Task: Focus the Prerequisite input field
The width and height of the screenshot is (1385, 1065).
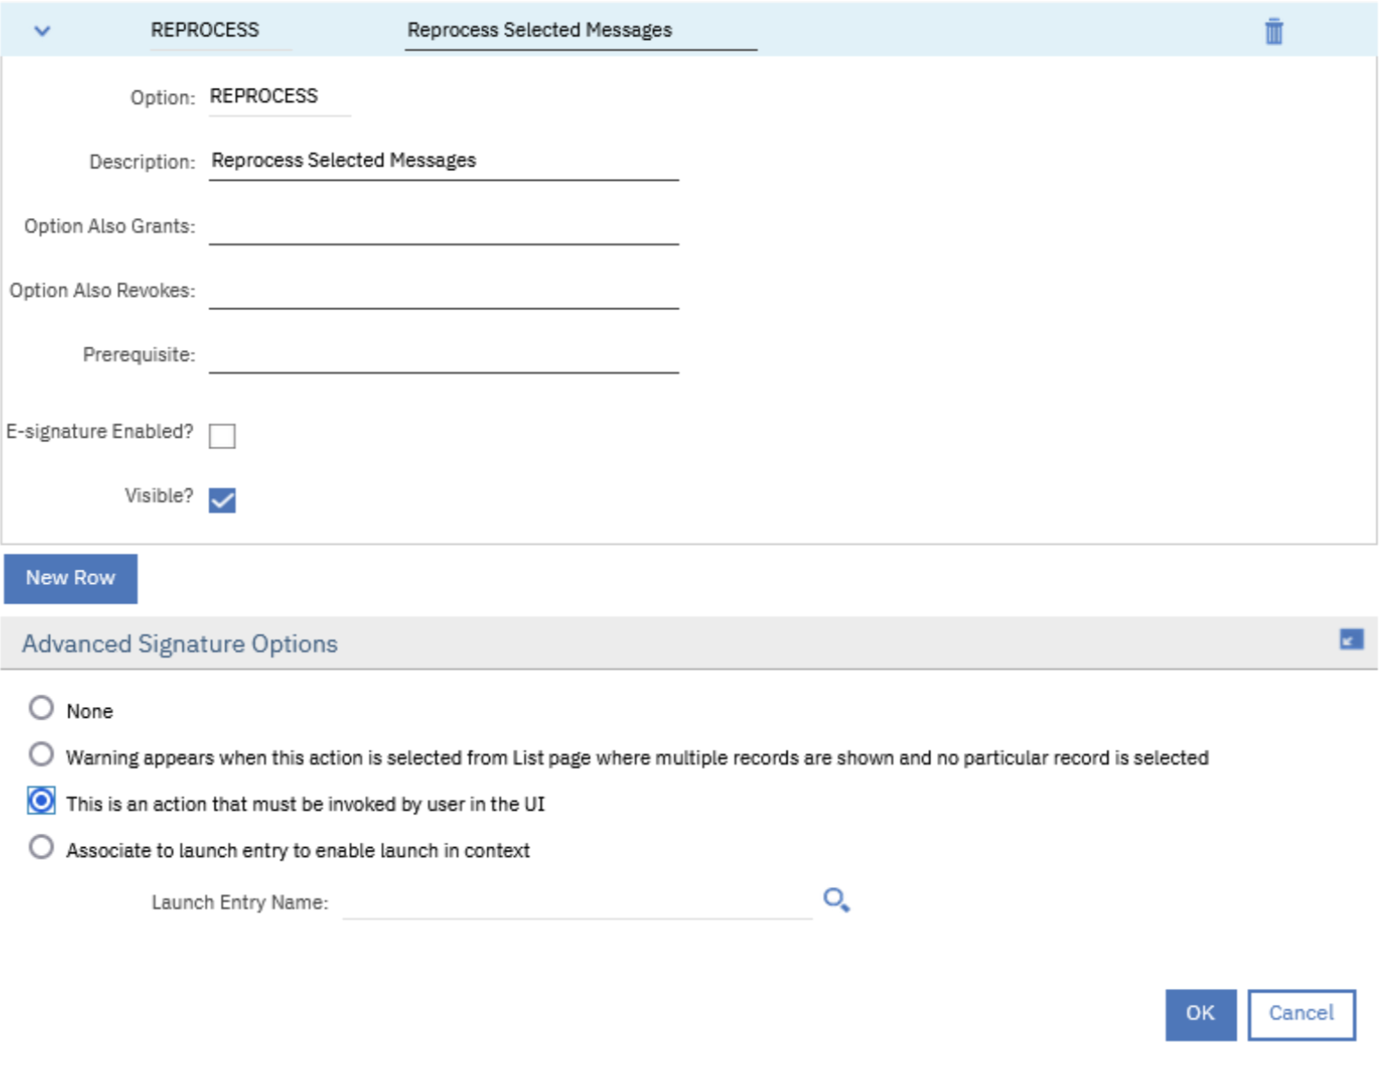Action: click(443, 355)
